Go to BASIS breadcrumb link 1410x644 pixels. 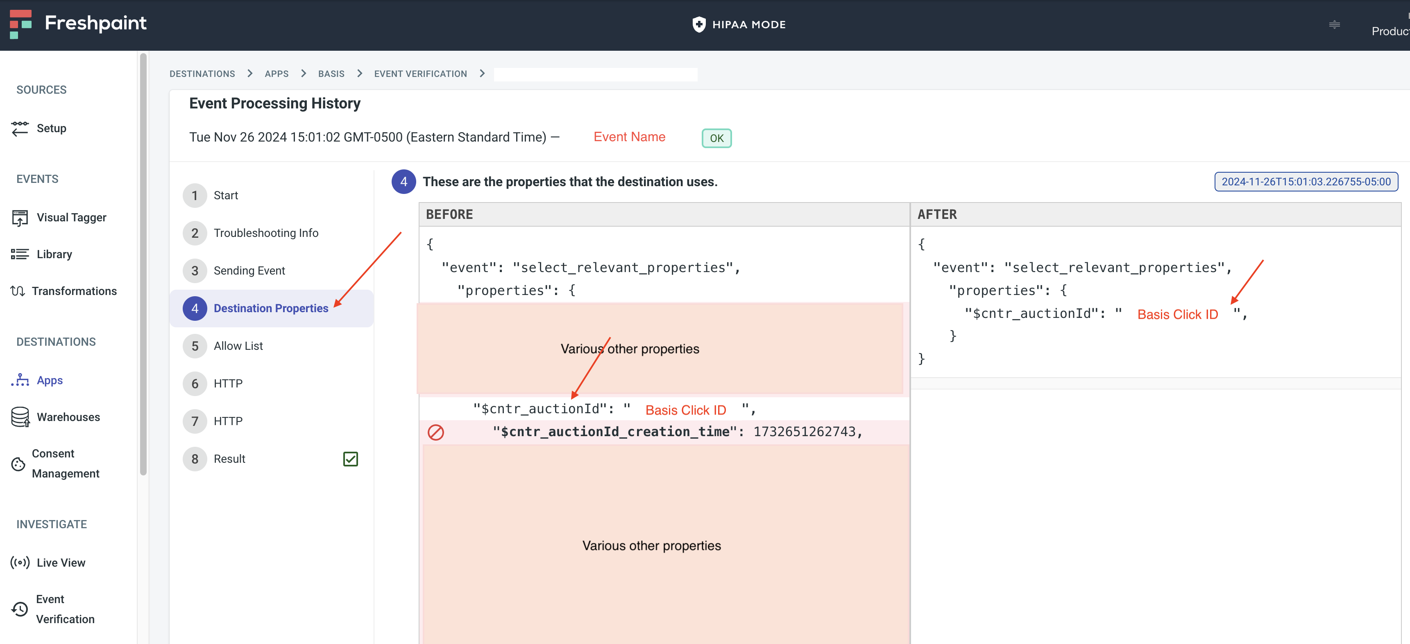point(331,74)
